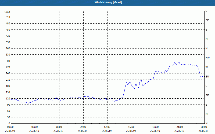215x134 pixels.
Task: Click the 12:00 time axis label
Action: [x=107, y=127]
